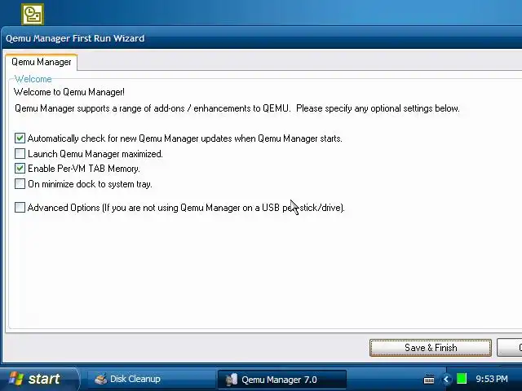Click the add-ons and enhancements description text

click(237, 108)
